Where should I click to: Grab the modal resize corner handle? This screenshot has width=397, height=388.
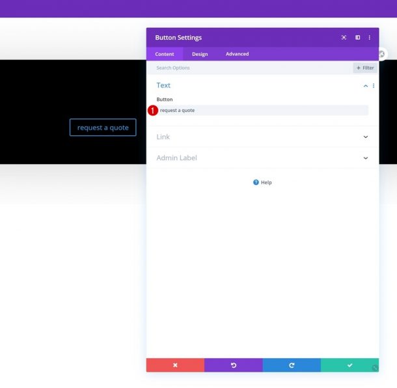[376, 368]
